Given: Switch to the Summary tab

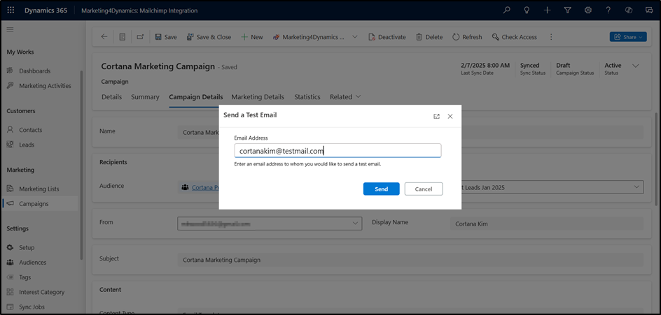Looking at the screenshot, I should click(145, 96).
